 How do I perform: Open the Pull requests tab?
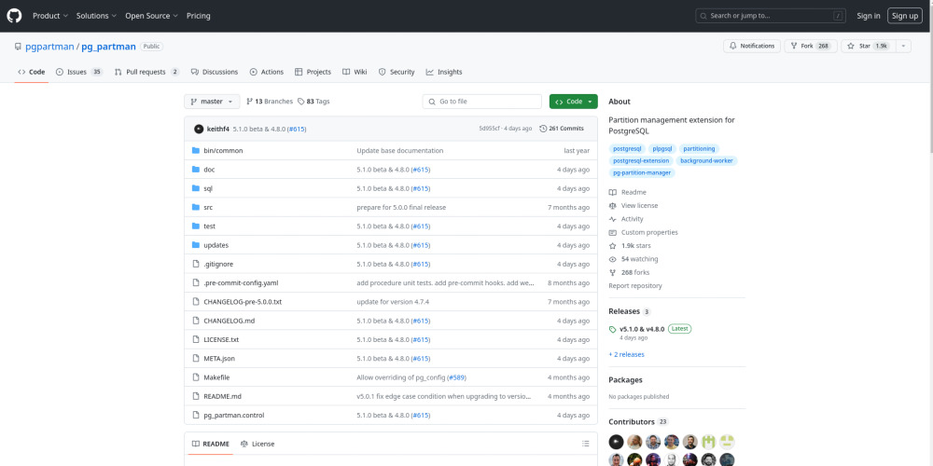[x=146, y=72]
